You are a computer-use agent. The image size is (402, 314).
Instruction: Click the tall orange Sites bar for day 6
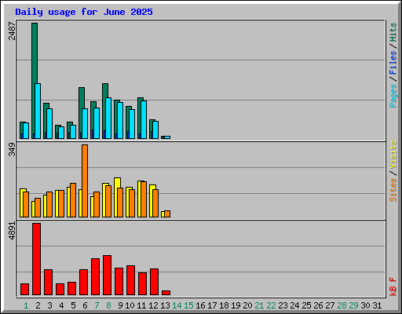(x=85, y=181)
